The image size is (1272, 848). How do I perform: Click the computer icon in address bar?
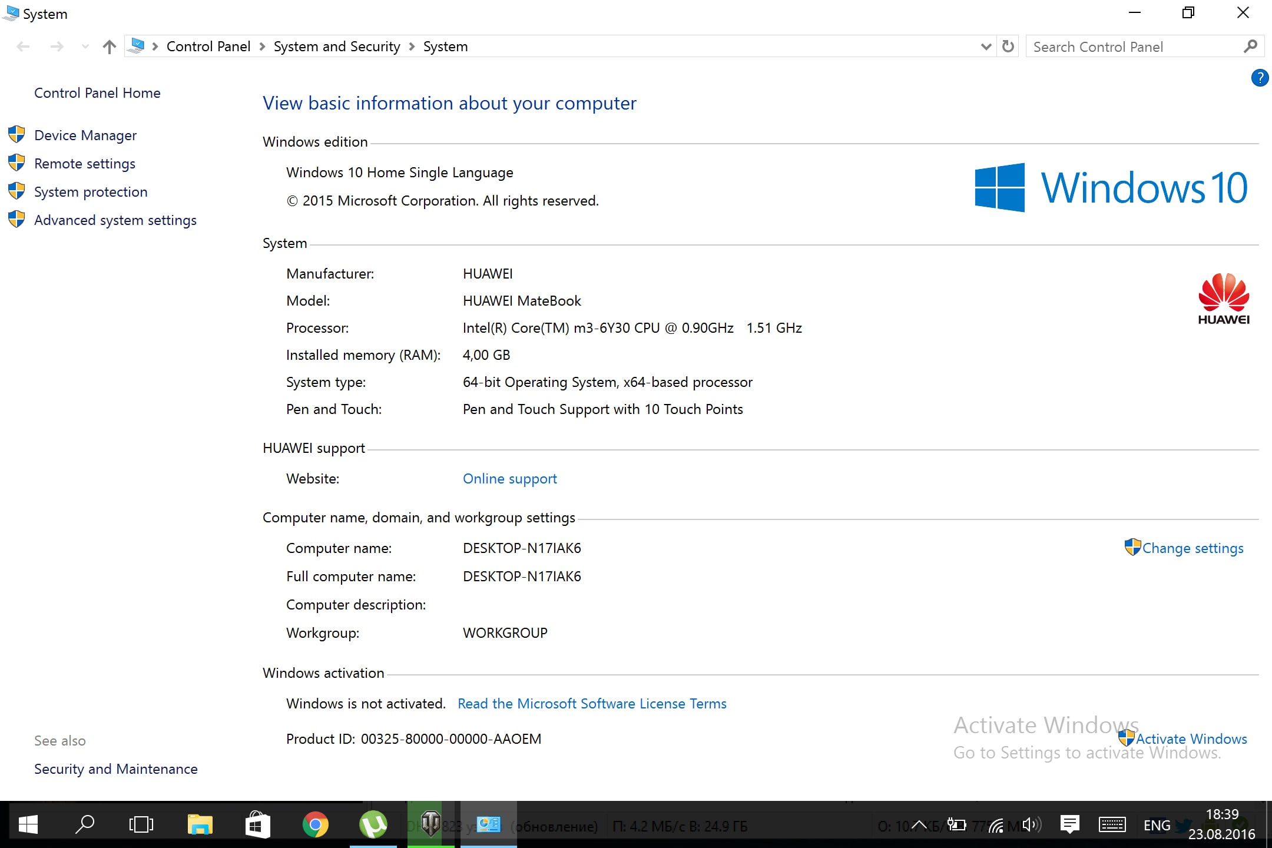tap(137, 46)
